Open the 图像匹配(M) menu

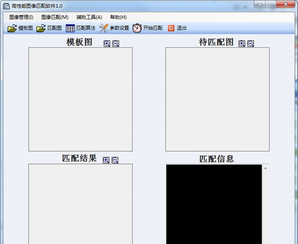[x=55, y=17]
